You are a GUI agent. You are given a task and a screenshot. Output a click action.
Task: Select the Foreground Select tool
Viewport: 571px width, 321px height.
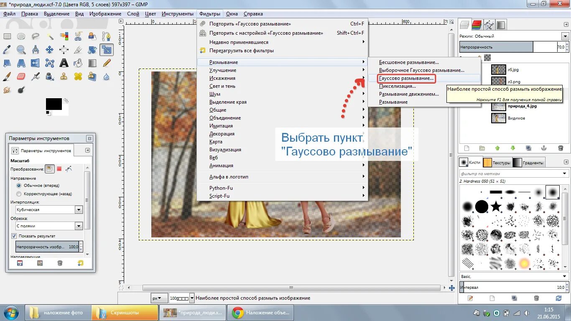coord(92,36)
